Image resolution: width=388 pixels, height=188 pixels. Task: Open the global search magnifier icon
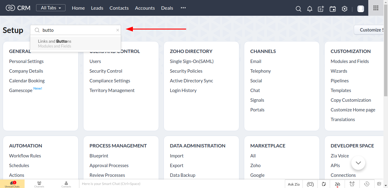point(299,9)
